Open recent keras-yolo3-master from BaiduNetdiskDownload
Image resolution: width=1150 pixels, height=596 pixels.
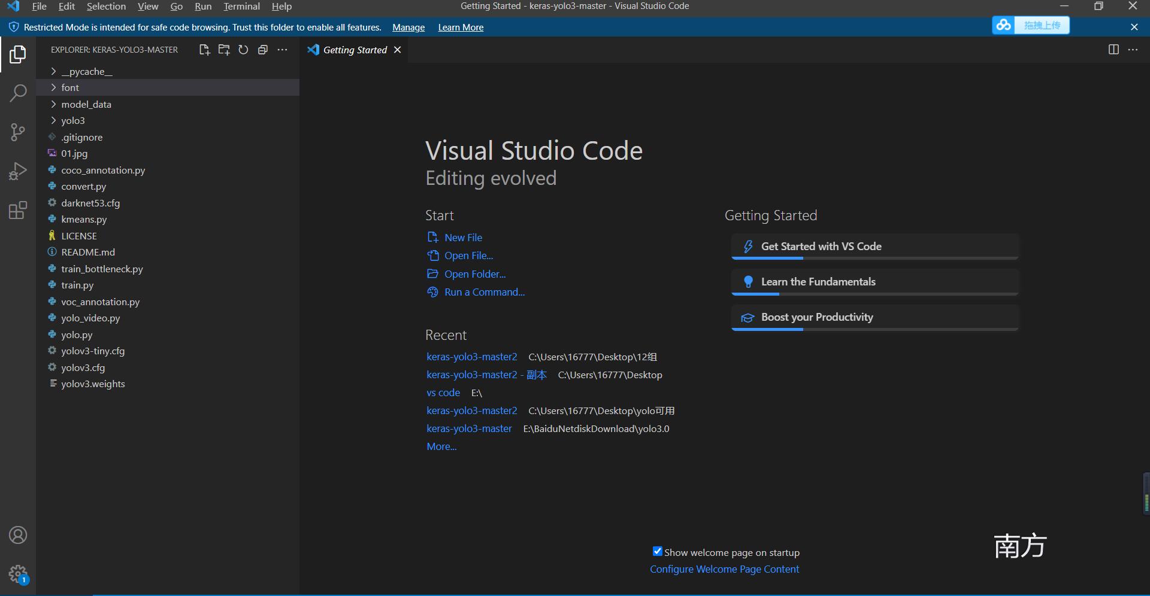(469, 428)
